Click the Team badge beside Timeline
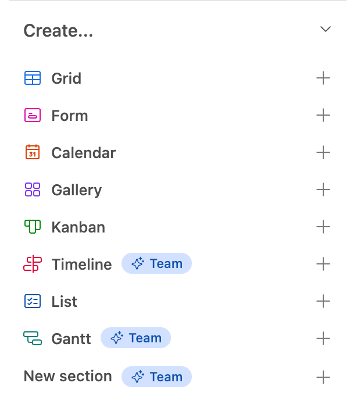The image size is (357, 415). pos(156,264)
